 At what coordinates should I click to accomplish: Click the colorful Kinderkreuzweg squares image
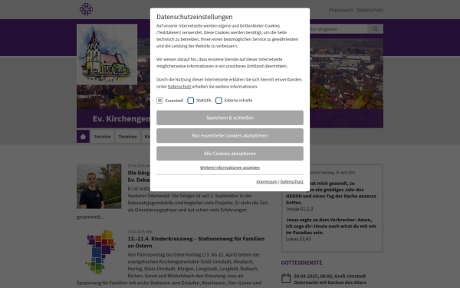coord(100,252)
